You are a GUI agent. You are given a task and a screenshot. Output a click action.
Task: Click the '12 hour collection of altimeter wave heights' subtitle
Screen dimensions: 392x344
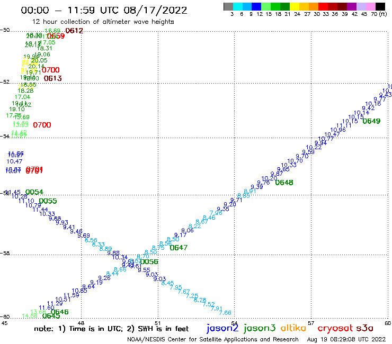point(103,22)
